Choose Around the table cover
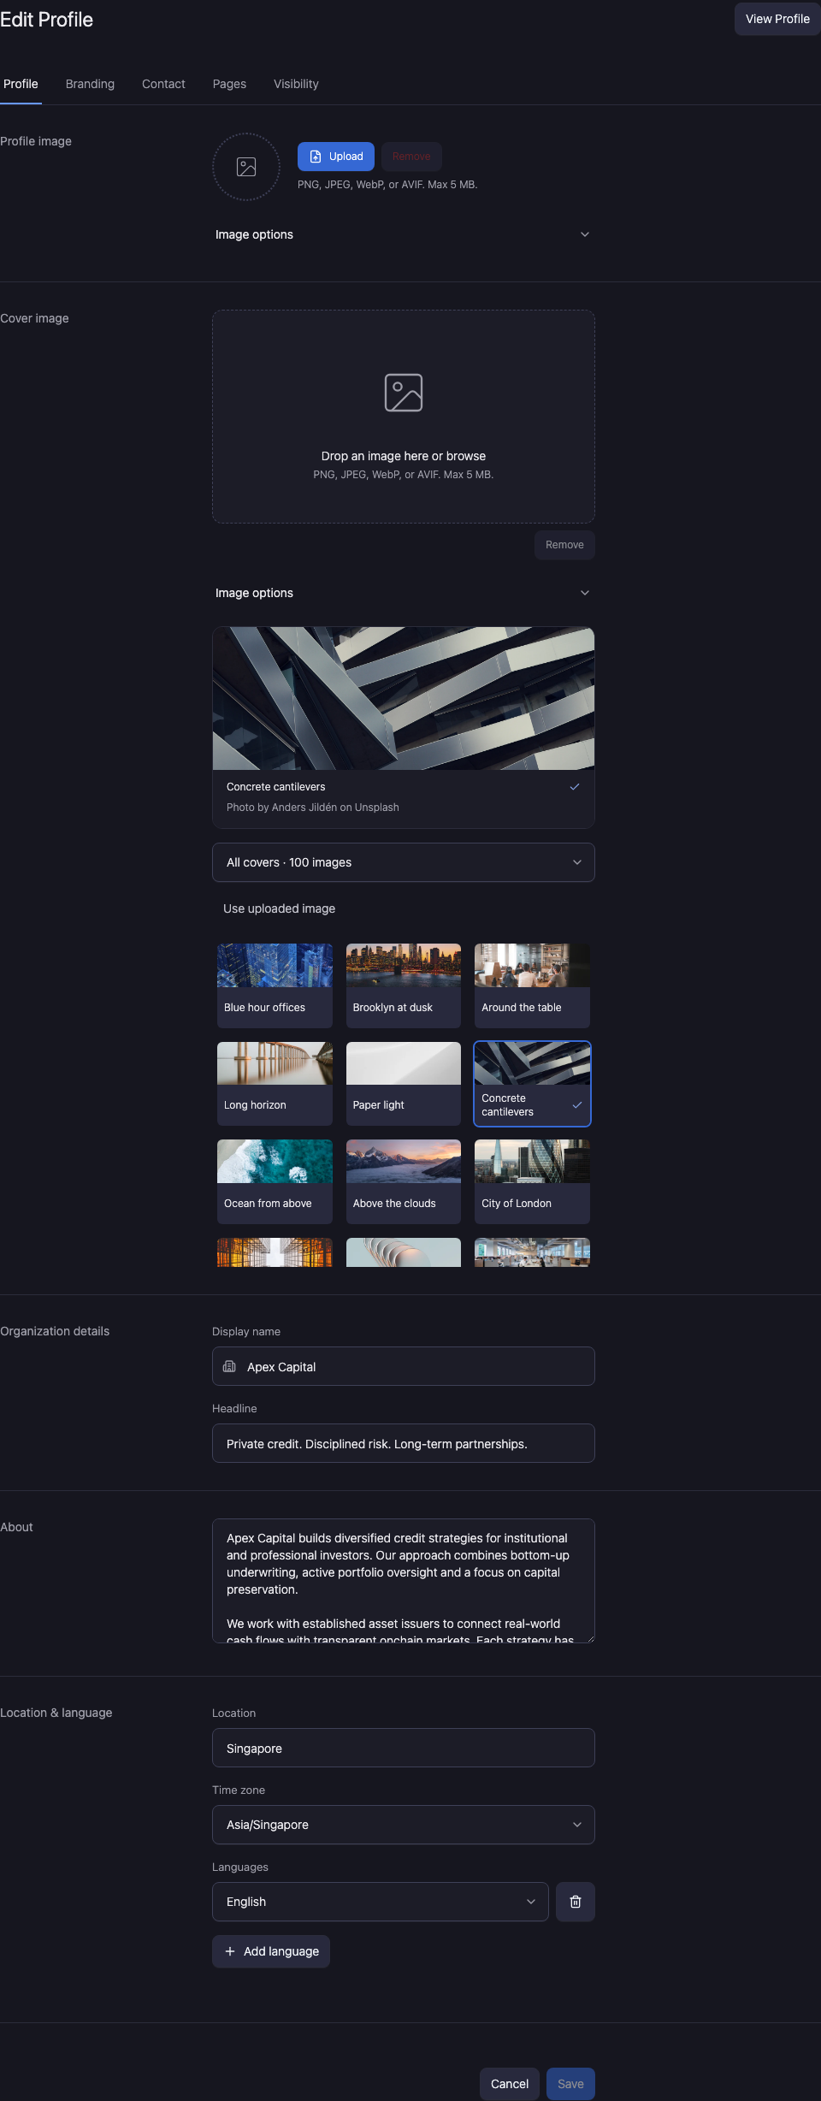The image size is (821, 2101). coord(532,985)
